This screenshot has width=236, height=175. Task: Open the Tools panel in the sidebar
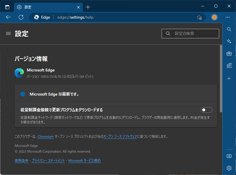click(x=229, y=53)
